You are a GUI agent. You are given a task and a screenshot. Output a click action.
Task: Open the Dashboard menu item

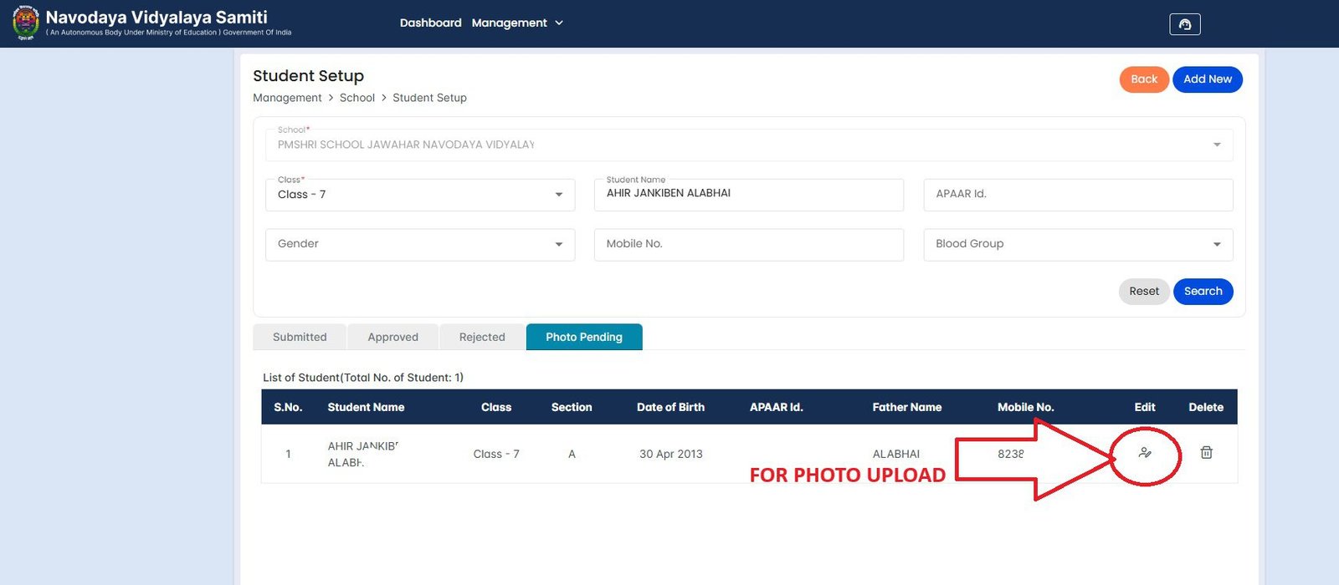[430, 23]
